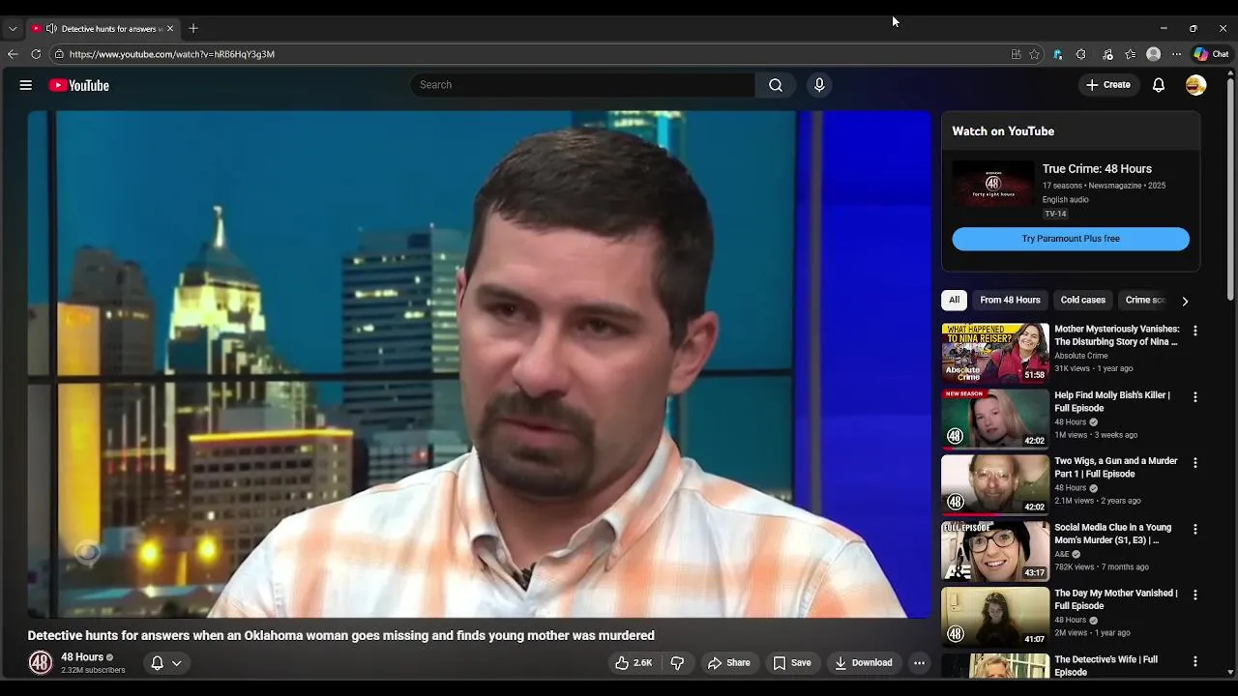The image size is (1238, 696).
Task: Dislike the video with thumbs down
Action: coord(677,663)
